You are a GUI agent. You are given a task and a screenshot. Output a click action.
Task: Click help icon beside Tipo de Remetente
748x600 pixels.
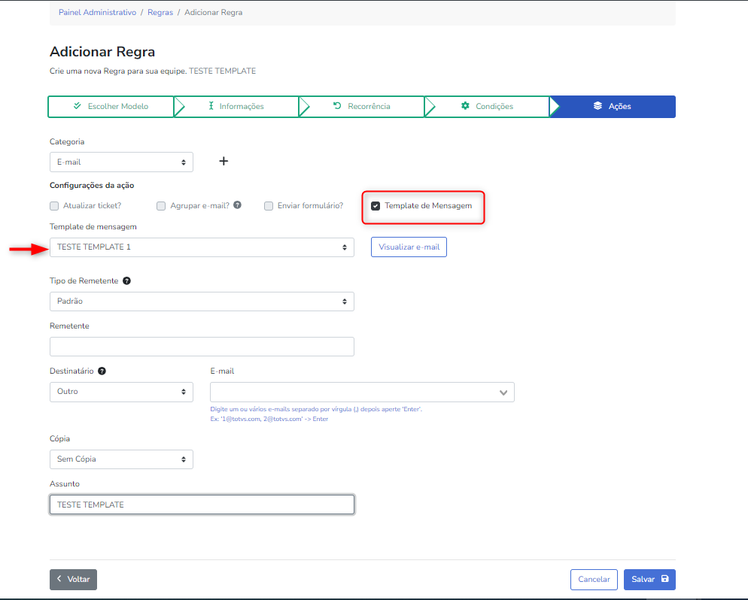coord(126,280)
